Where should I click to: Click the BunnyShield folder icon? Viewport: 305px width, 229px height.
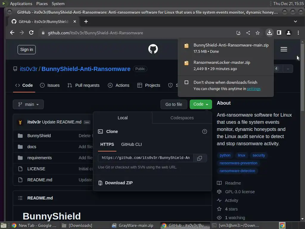[20, 136]
